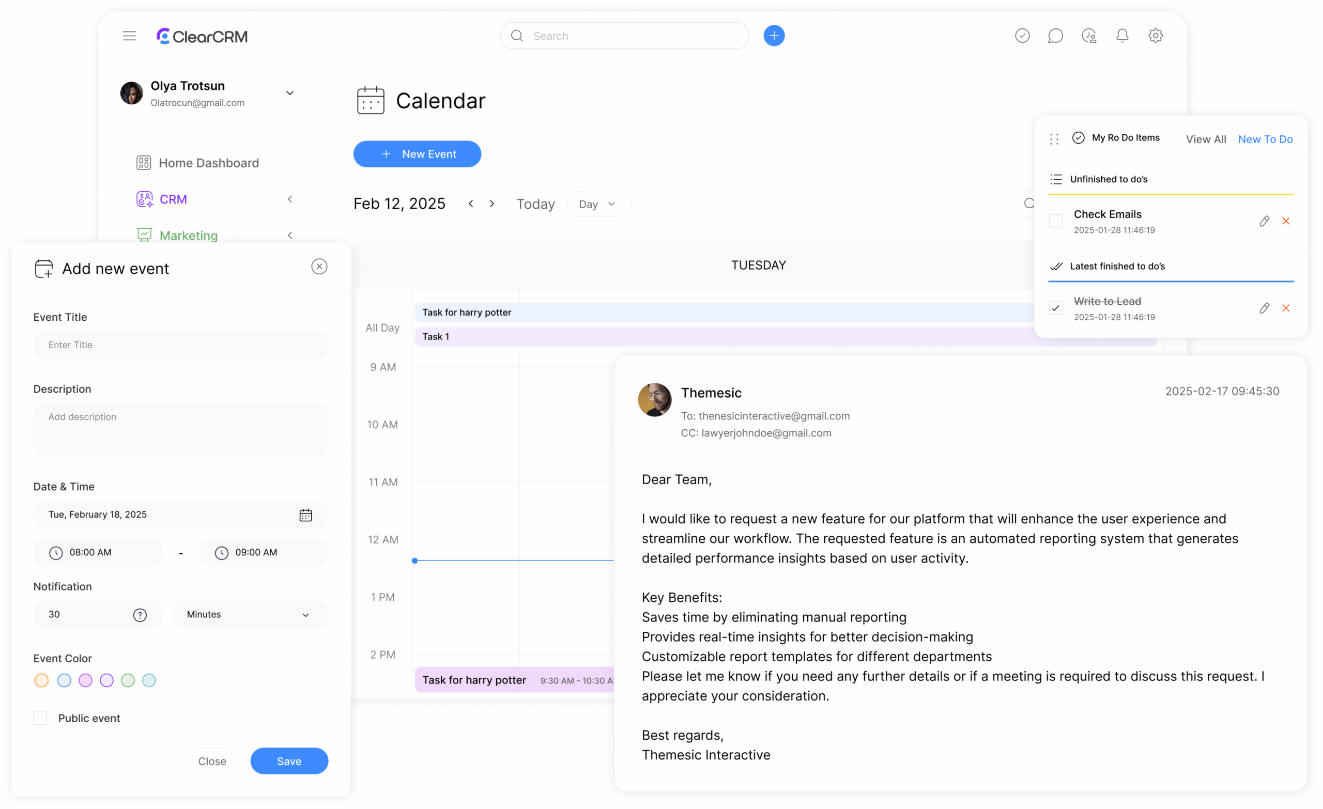Check the Public event checkbox
The height and width of the screenshot is (809, 1323).
pos(40,718)
